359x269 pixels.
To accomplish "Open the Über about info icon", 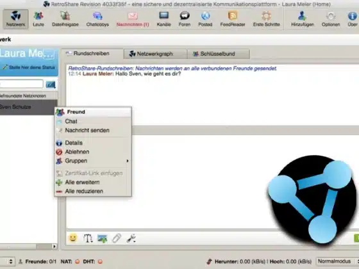I will pyautogui.click(x=353, y=19).
